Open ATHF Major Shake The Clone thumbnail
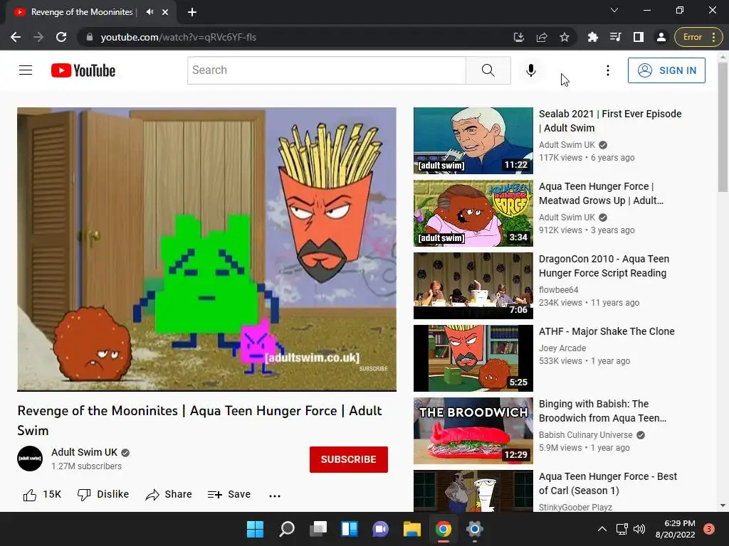This screenshot has width=729, height=546. coord(473,358)
